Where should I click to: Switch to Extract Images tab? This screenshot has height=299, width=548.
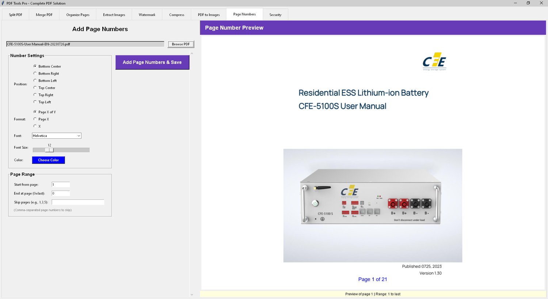(x=114, y=15)
